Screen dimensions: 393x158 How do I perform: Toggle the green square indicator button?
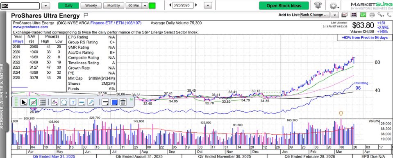point(152,5)
